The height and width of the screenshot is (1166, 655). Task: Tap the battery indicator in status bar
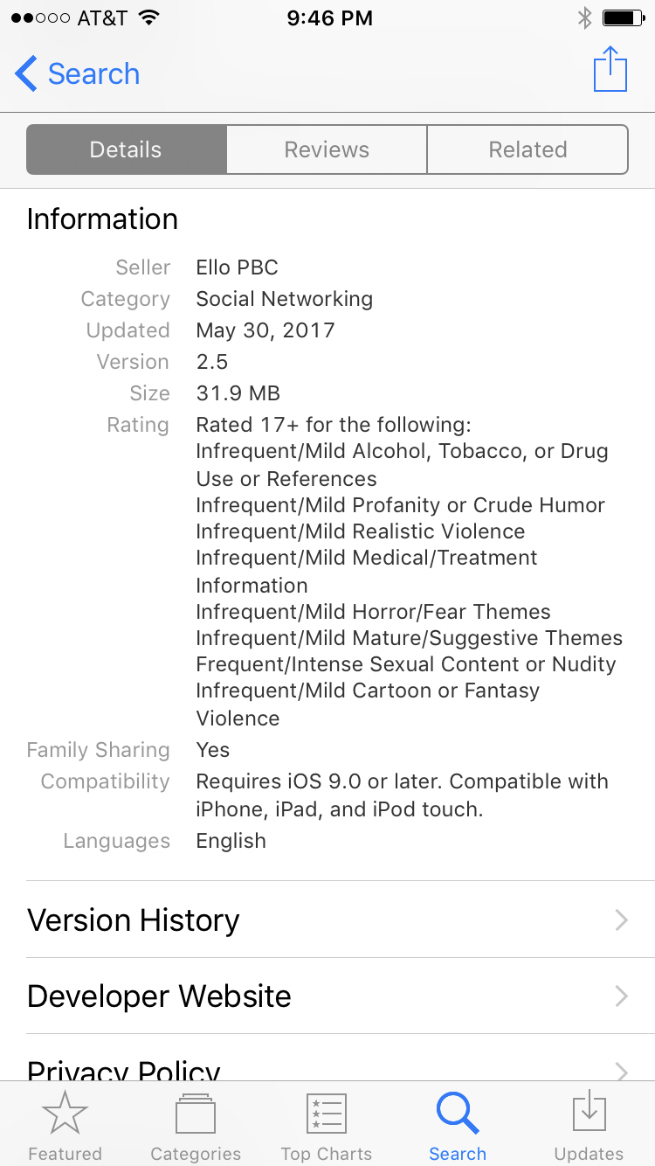(624, 18)
